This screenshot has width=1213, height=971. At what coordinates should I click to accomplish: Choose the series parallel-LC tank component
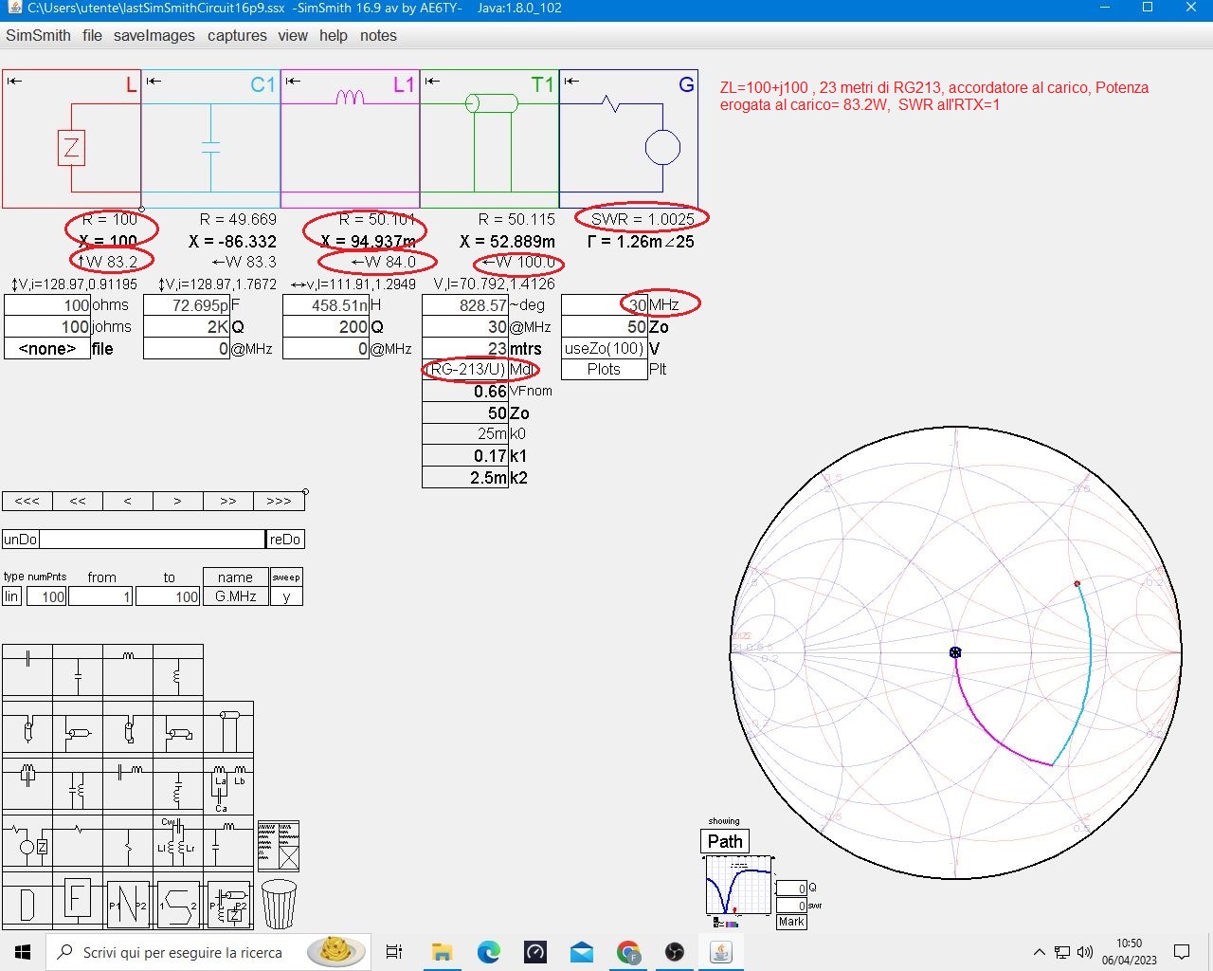pyautogui.click(x=27, y=787)
